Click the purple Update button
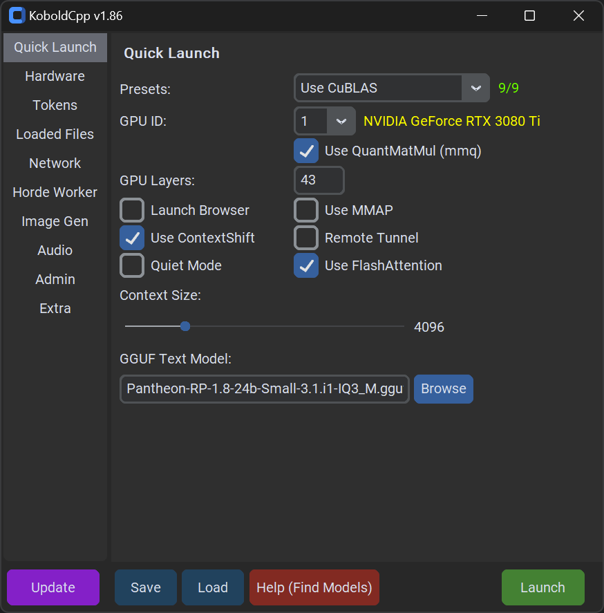This screenshot has width=604, height=613. coord(53,587)
